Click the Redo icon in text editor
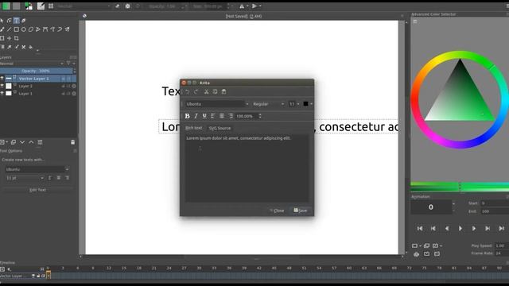 click(x=196, y=92)
